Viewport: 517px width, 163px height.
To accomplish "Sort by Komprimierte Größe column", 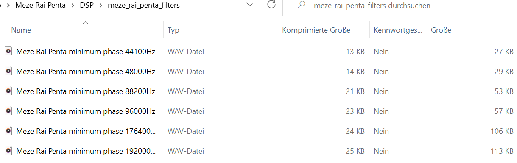I will [324, 30].
